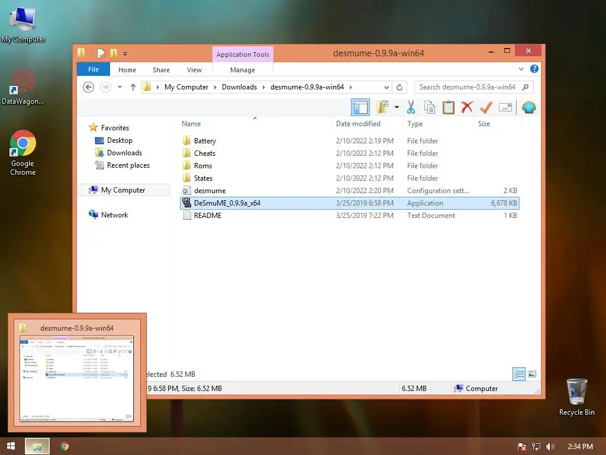Open the recent locations dropdown
Image resolution: width=606 pixels, height=455 pixels.
tap(120, 87)
